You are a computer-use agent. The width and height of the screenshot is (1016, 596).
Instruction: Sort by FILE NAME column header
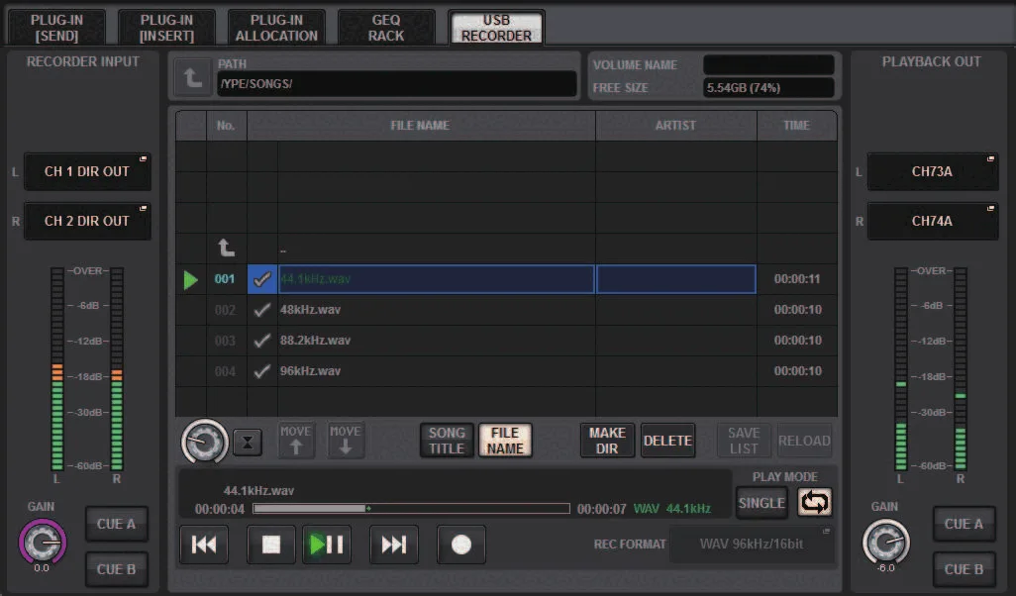[x=421, y=126]
